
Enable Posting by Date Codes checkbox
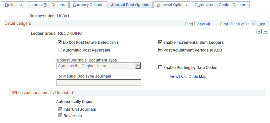(160, 67)
